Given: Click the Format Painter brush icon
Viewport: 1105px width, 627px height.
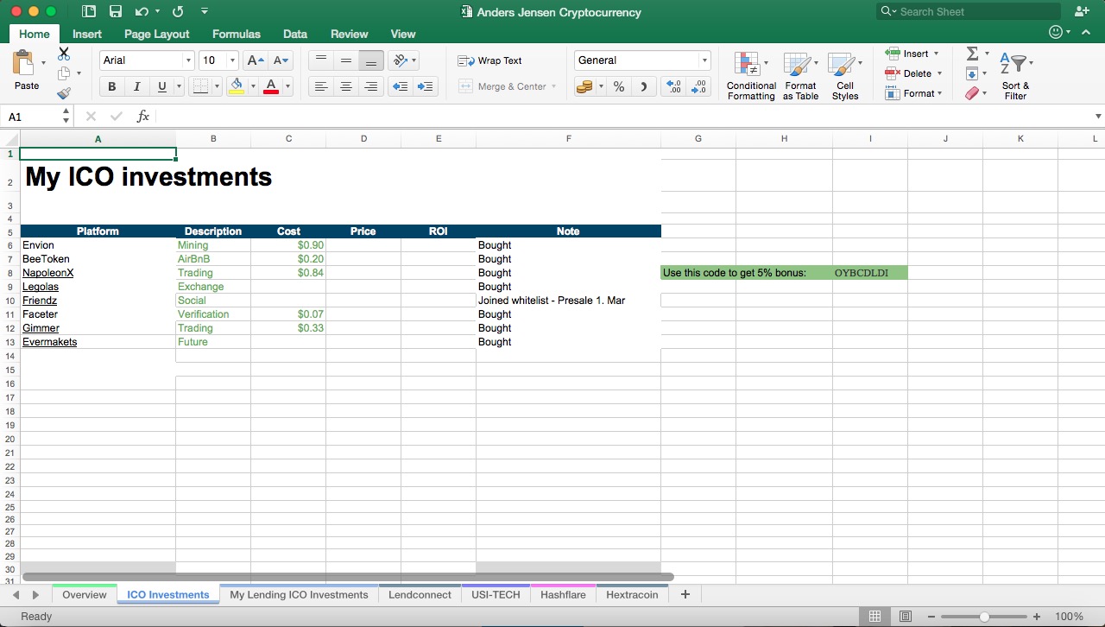Looking at the screenshot, I should (x=64, y=93).
